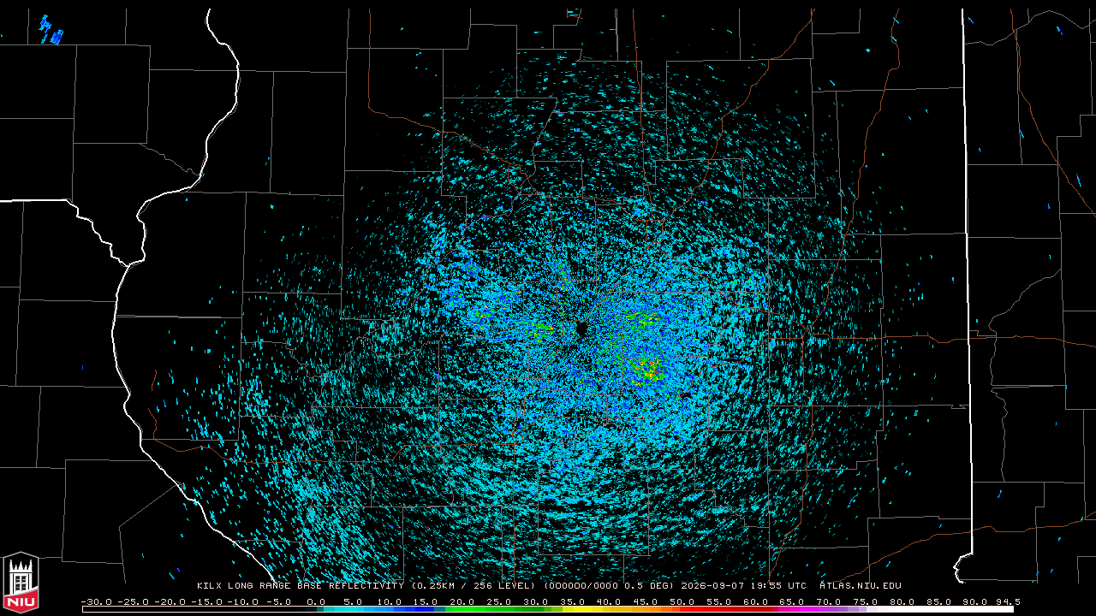This screenshot has height=616, width=1096.
Task: Click the green echo patch northeast of radar center
Action: click(642, 320)
